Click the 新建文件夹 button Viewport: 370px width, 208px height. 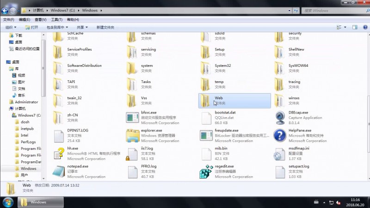point(105,27)
